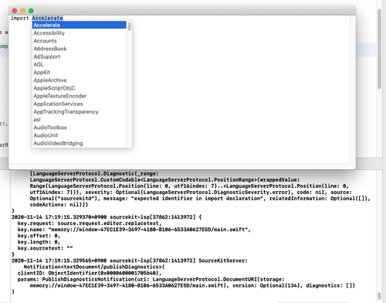The image size is (386, 303).
Task: Click the 'expected identifier in import declaration' message
Action: click(x=198, y=199)
